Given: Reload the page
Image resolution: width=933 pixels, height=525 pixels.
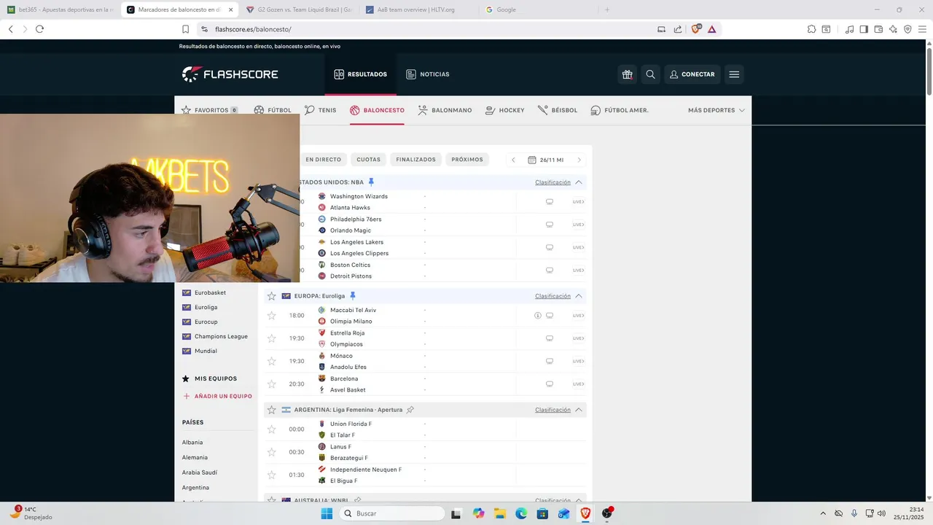Looking at the screenshot, I should tap(39, 29).
